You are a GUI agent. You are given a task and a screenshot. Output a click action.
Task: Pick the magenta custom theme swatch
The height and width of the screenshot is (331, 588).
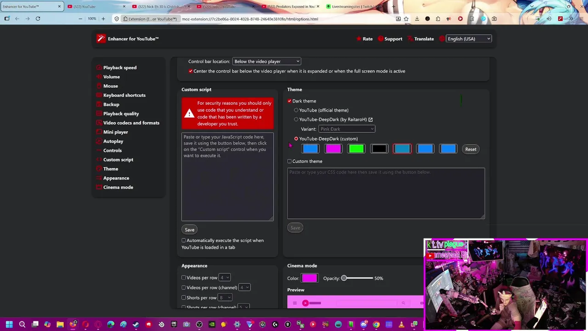pos(334,149)
